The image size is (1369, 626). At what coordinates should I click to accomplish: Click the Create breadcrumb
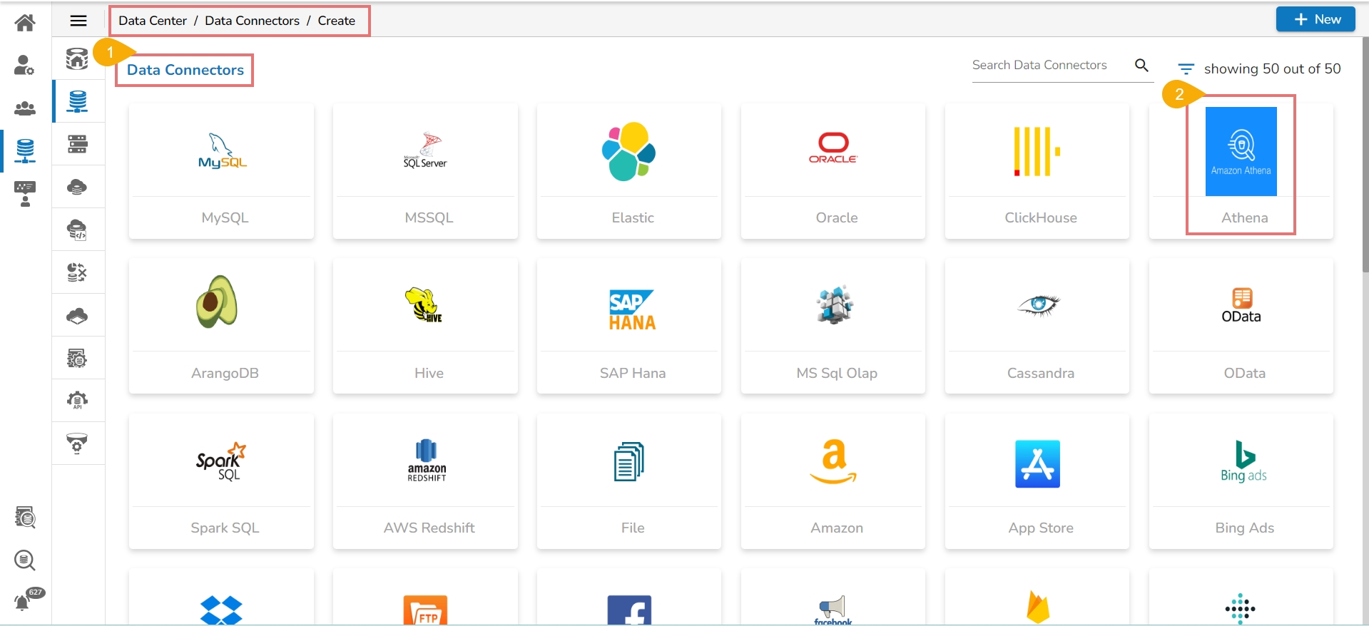(x=336, y=21)
